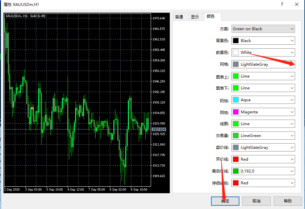Click the red marker icon on the chart

[32, 108]
